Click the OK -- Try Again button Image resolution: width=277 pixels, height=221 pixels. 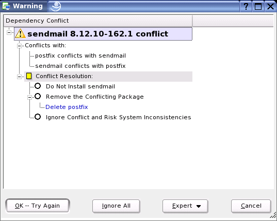tap(38, 206)
